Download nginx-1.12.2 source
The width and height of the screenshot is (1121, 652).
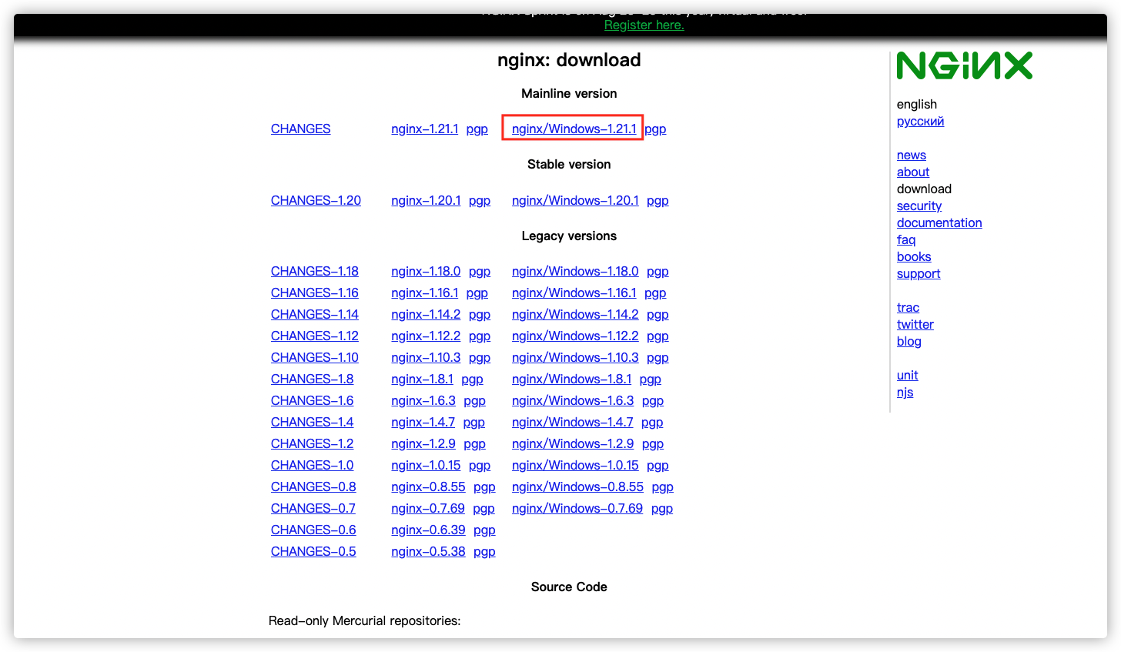tap(426, 336)
